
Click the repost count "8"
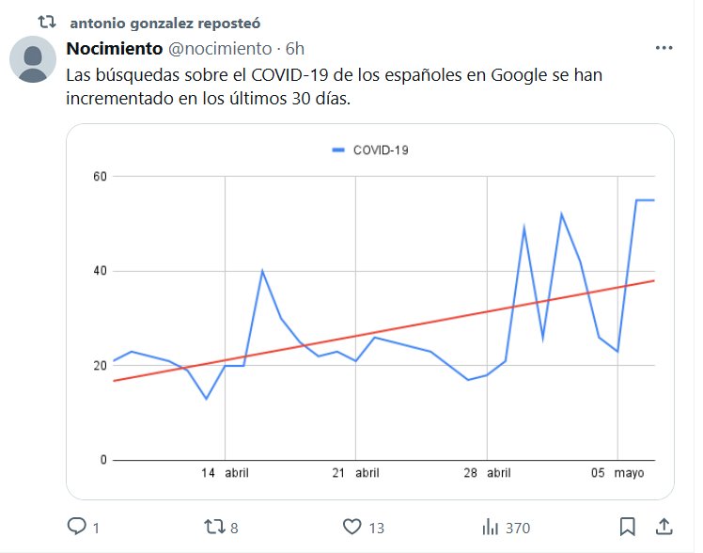[234, 528]
